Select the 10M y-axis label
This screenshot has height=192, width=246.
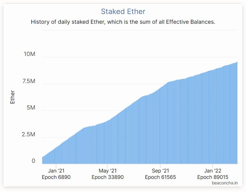point(29,54)
